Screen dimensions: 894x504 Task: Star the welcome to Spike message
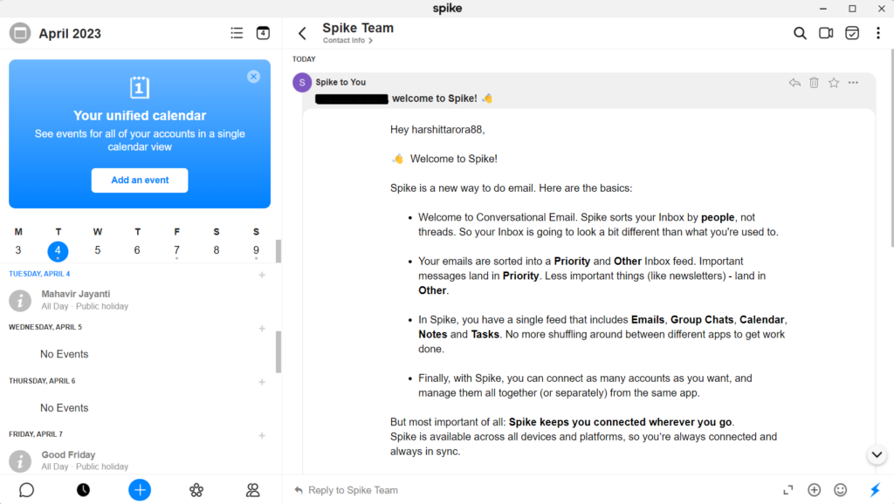pyautogui.click(x=834, y=83)
